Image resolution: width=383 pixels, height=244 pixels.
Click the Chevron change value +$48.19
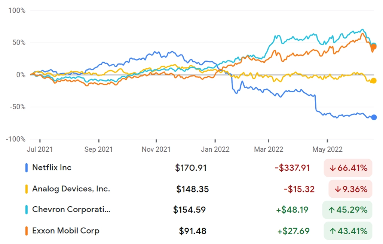pos(292,210)
